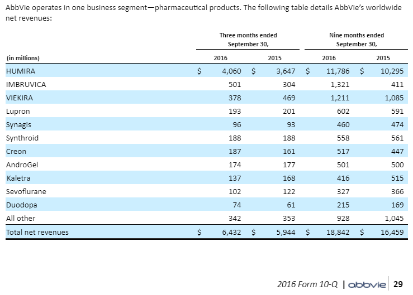Select Kaletra value 515
This screenshot has width=413, height=295.
397,178
